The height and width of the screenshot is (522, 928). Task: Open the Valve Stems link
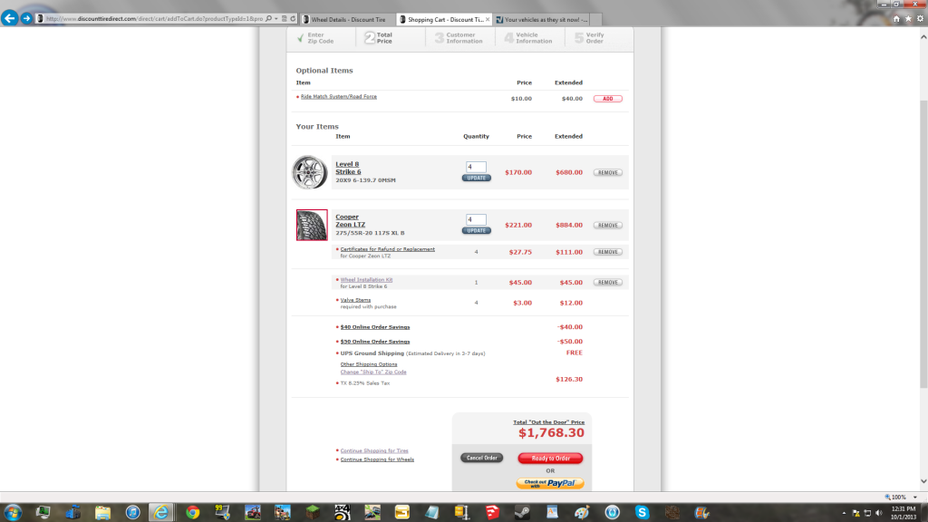click(x=355, y=300)
